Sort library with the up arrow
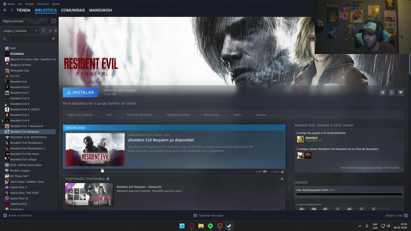Screen dimensions: 411x231 (43, 31)
